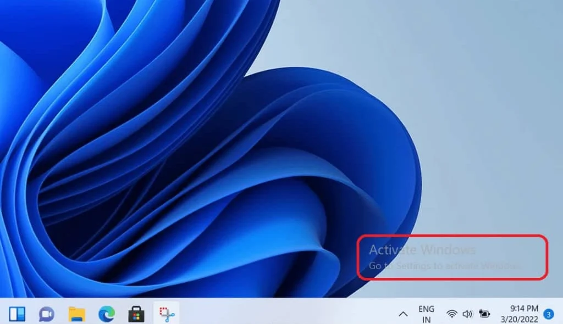Image resolution: width=563 pixels, height=324 pixels.
Task: Open notifications via the badge showing 3
Action: click(548, 314)
